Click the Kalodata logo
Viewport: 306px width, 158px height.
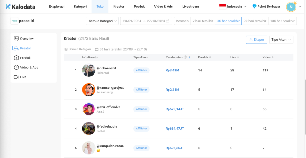[x=21, y=7]
